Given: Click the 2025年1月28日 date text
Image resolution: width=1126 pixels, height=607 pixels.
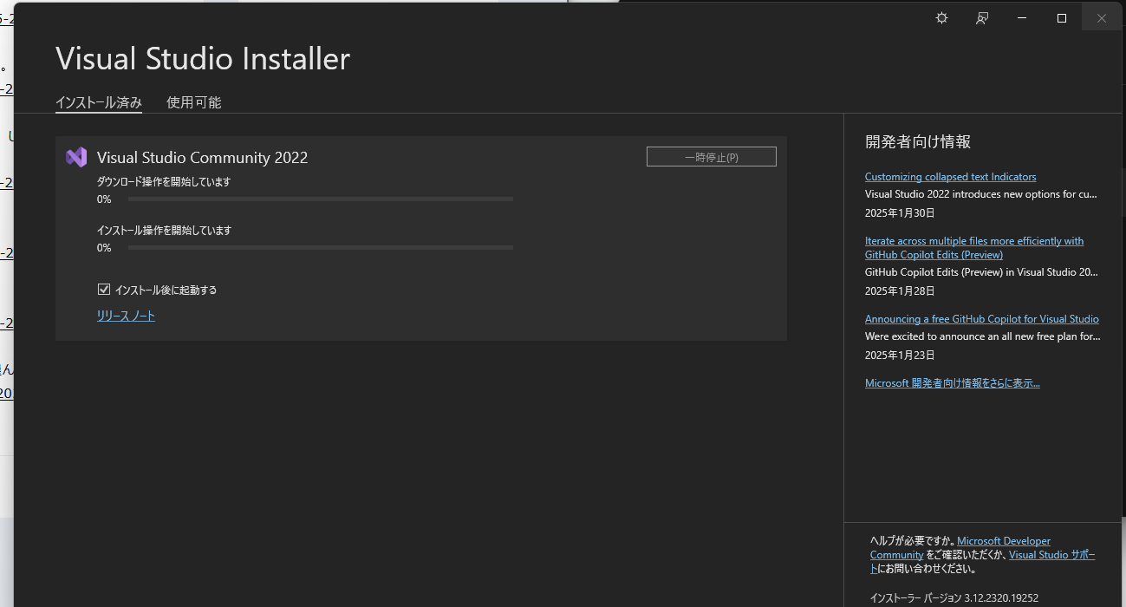Looking at the screenshot, I should coord(900,290).
